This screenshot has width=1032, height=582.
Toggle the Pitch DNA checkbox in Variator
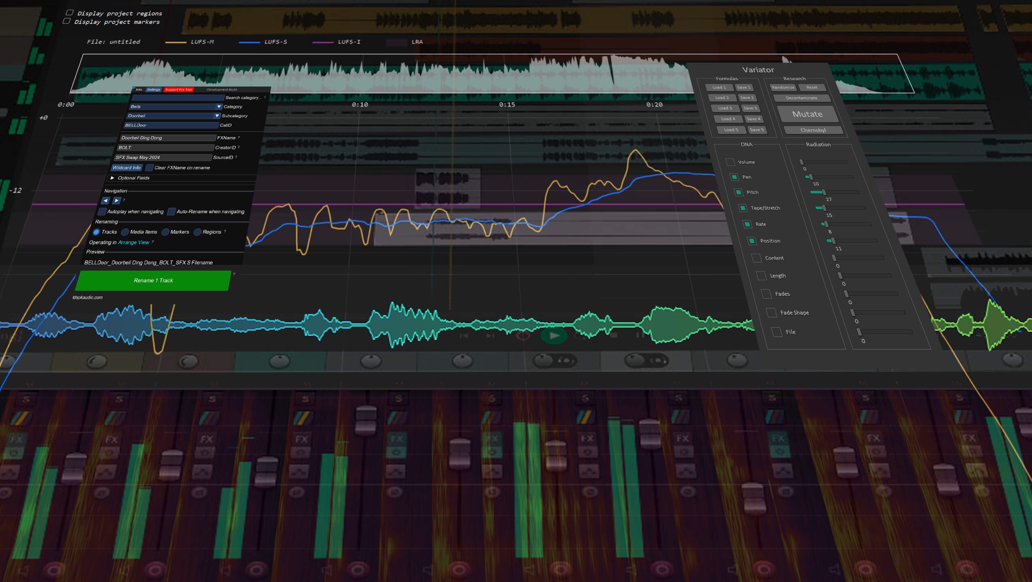tap(738, 192)
